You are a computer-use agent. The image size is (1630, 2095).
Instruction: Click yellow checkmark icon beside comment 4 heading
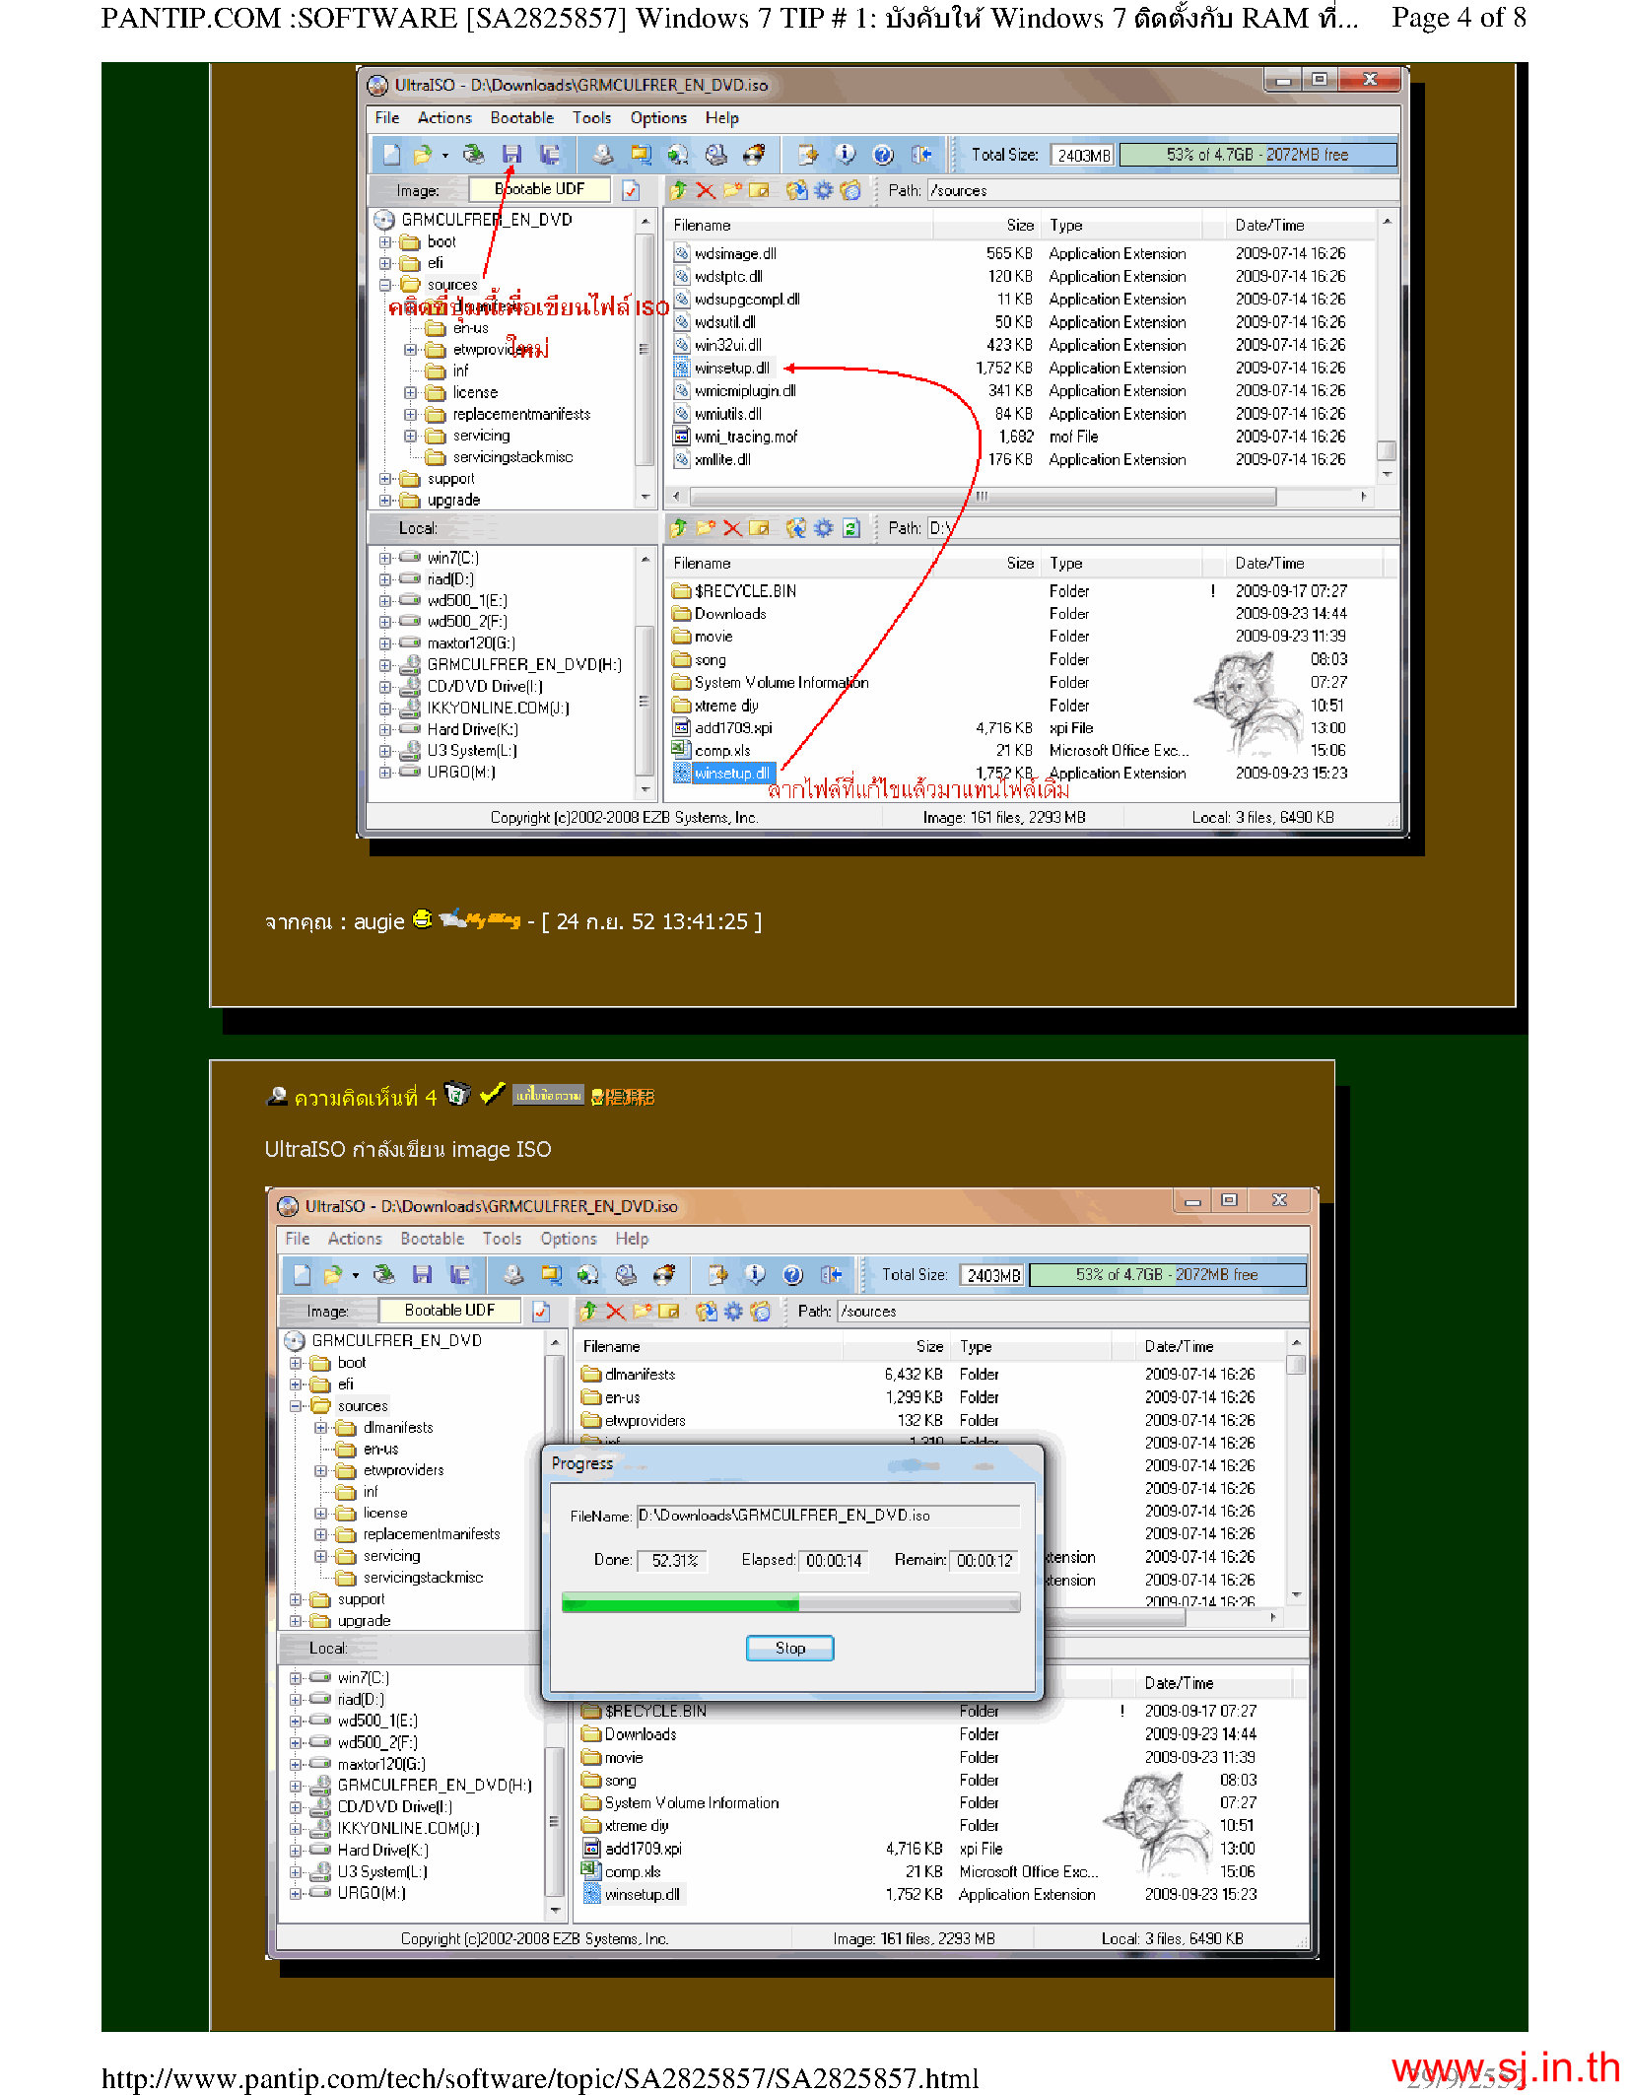(493, 1094)
